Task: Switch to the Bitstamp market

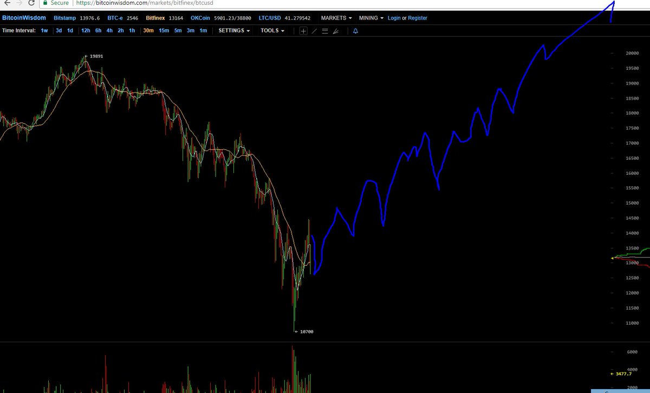Action: (64, 18)
